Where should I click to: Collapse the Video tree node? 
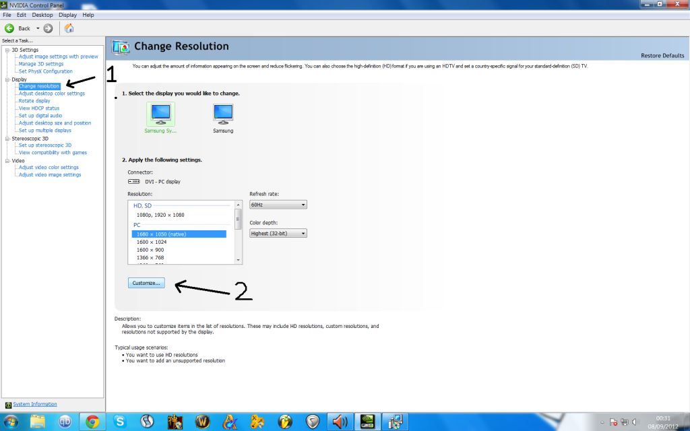pyautogui.click(x=7, y=160)
